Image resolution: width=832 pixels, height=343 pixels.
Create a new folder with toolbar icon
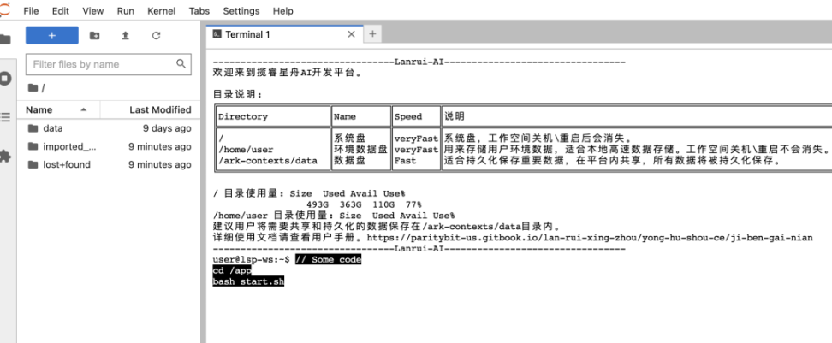[95, 36]
